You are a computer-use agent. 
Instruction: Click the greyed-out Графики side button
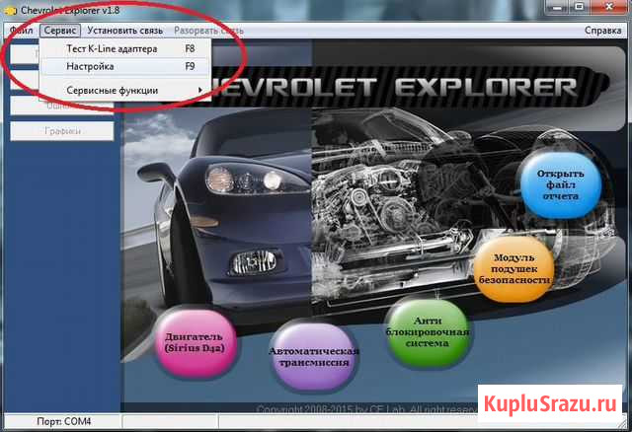coord(62,131)
